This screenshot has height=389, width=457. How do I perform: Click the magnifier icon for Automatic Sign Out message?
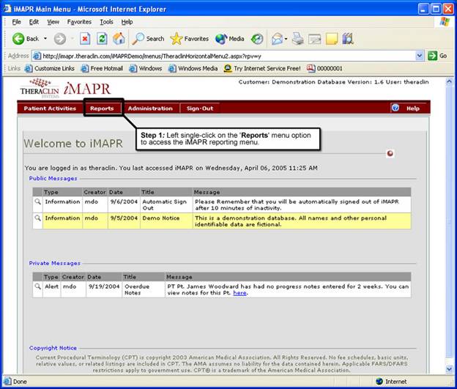(37, 201)
